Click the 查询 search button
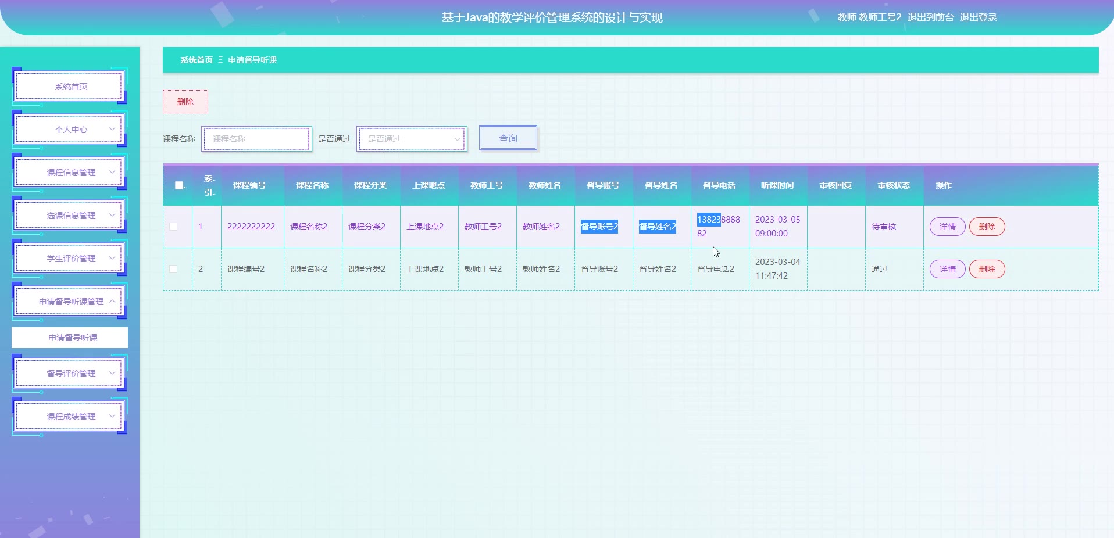 pyautogui.click(x=508, y=138)
